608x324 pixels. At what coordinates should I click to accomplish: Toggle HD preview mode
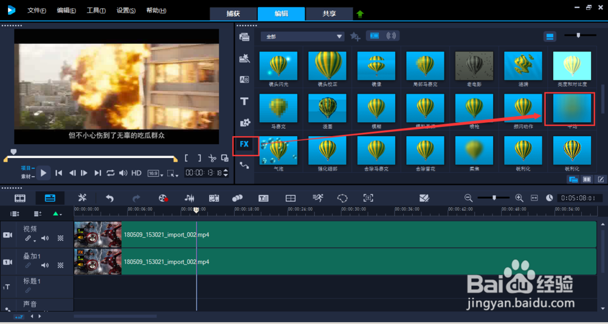(136, 173)
